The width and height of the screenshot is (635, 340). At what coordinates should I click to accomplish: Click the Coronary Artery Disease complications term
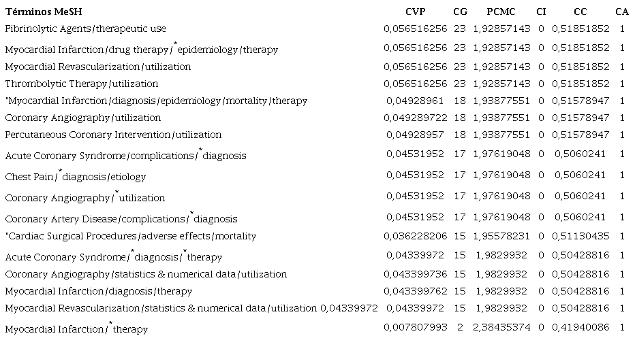point(121,219)
